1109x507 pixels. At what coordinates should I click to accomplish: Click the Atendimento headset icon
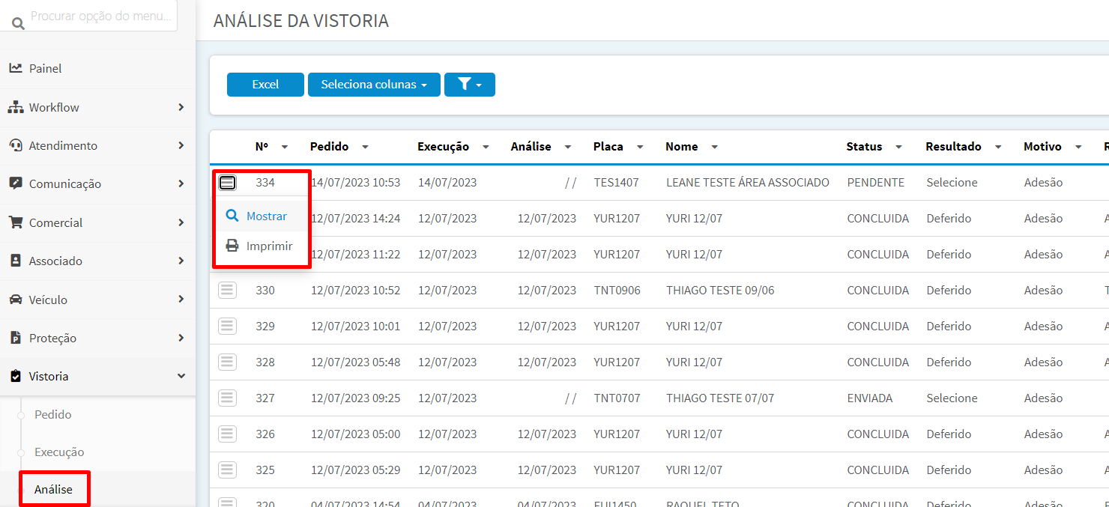pos(16,145)
